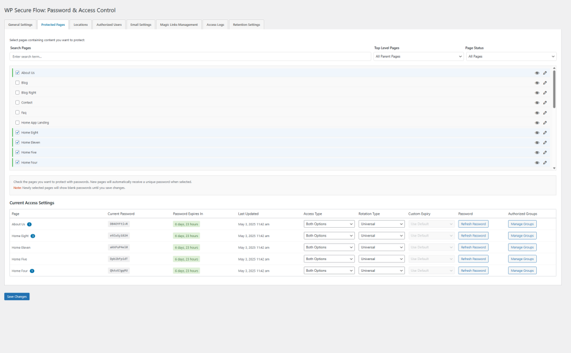
Task: Open Rotation Type dropdown for About Us
Action: pos(381,224)
